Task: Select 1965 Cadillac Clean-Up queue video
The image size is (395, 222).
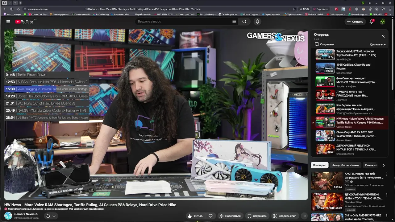Action: click(349, 68)
